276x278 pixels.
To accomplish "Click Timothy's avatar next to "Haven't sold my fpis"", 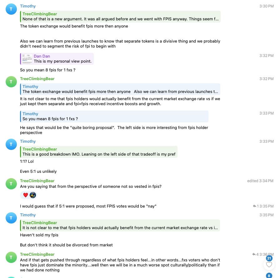I will (11, 218).
